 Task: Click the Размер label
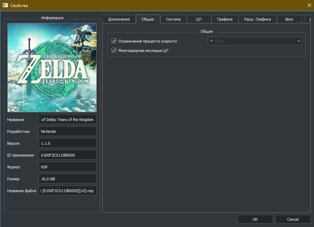[x=13, y=179]
